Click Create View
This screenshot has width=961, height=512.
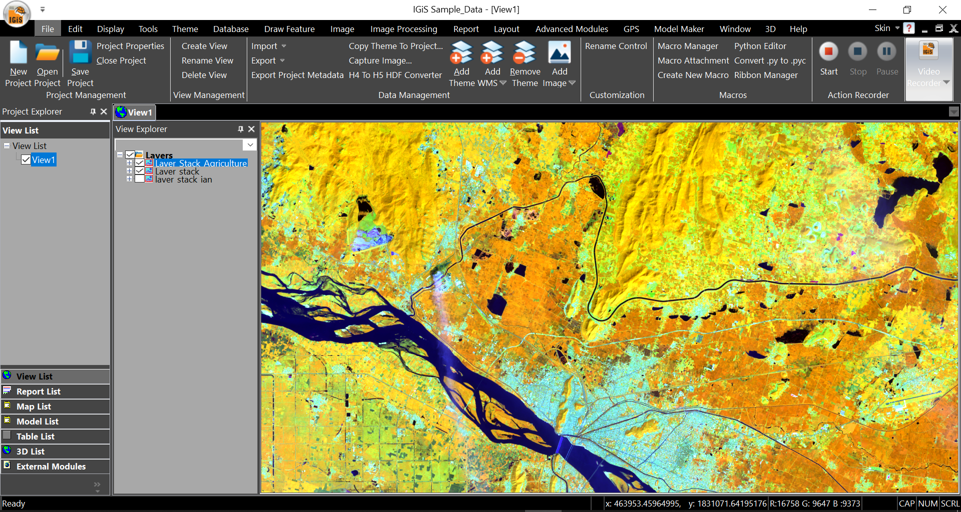[204, 46]
